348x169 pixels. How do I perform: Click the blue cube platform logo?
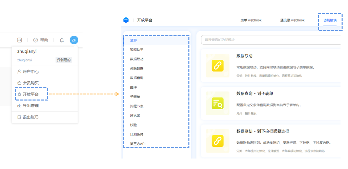(x=126, y=20)
